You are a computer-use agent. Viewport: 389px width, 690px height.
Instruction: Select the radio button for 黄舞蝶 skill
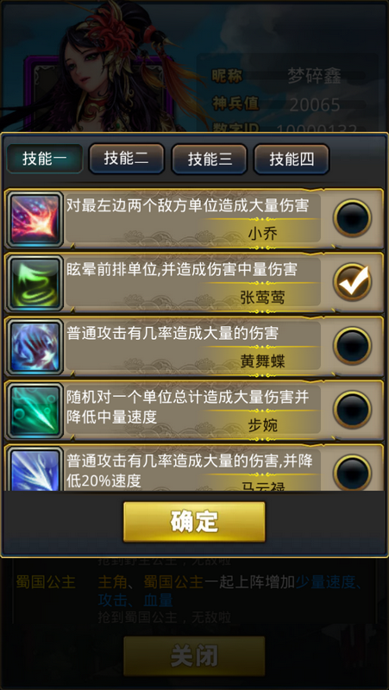pyautogui.click(x=352, y=346)
